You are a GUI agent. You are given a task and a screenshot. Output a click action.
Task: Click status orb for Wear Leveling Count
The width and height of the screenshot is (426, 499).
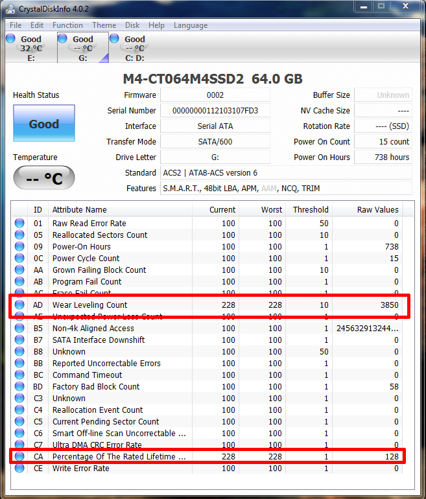pyautogui.click(x=19, y=305)
